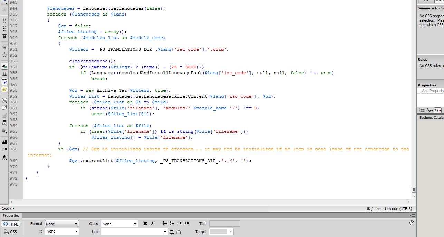This screenshot has height=237, width=444.
Task: Toggle Italic formatting button
Action: (x=152, y=224)
